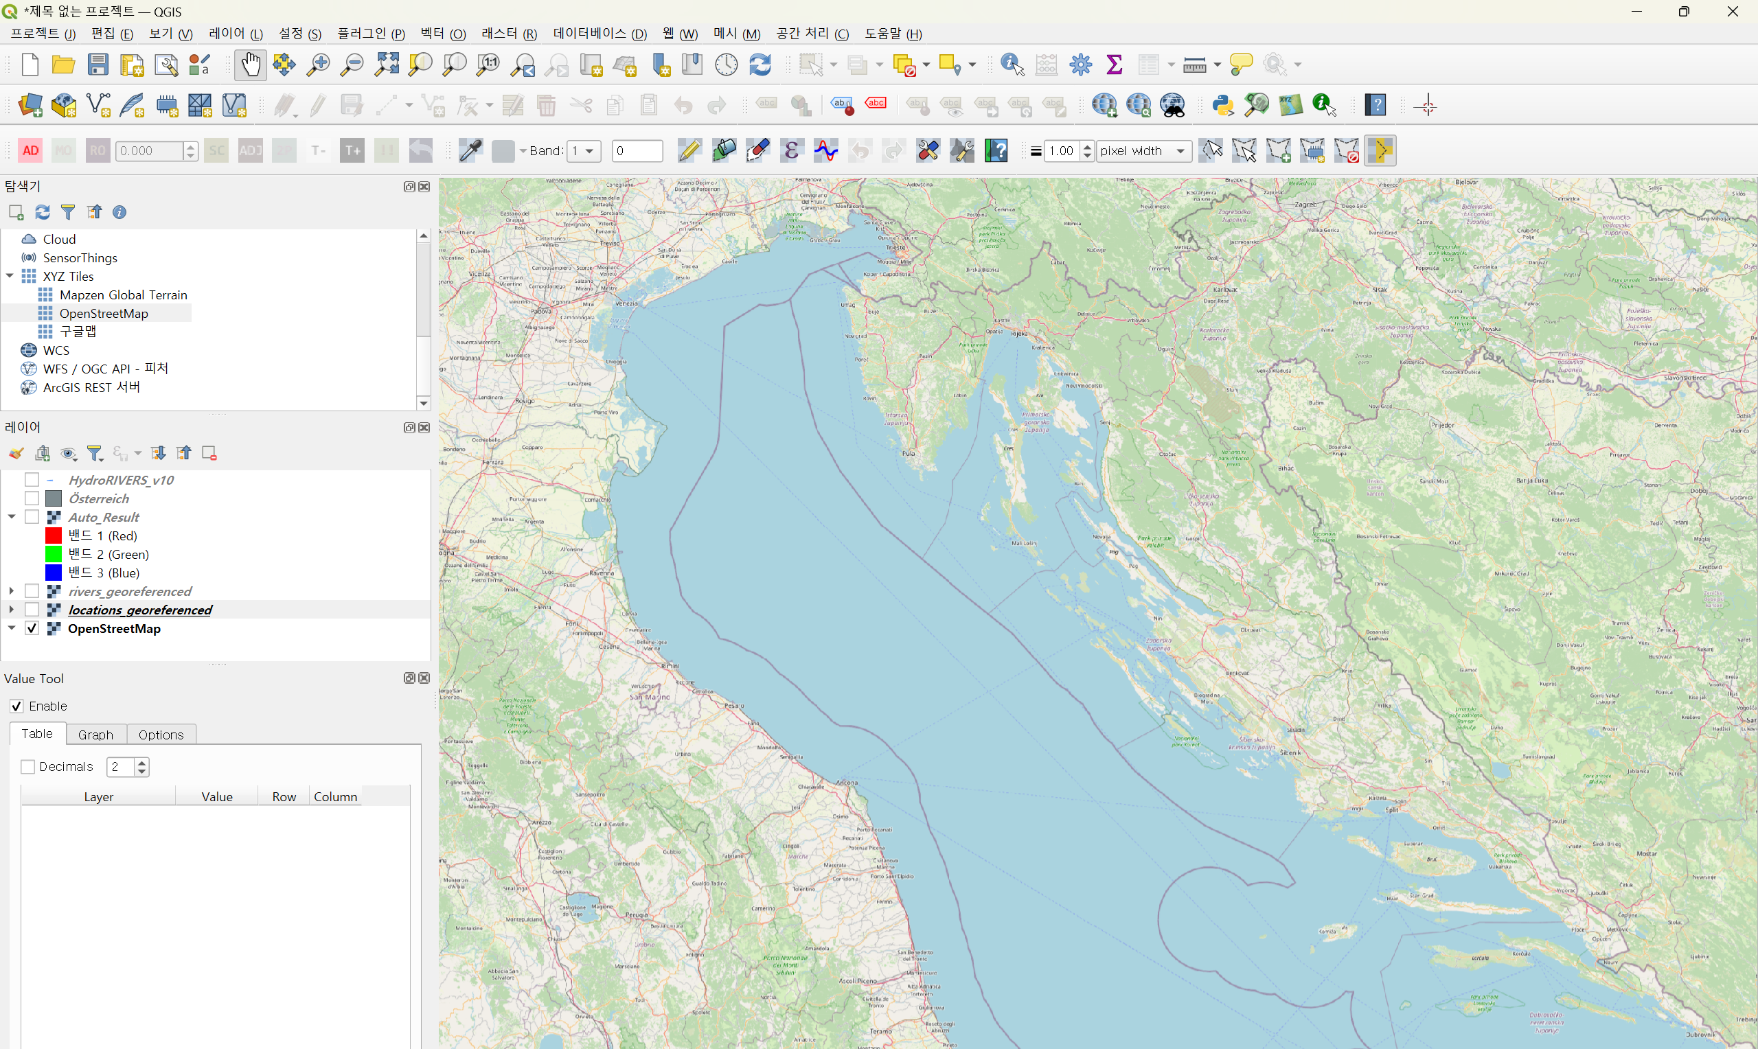The image size is (1758, 1049).
Task: Open the Band number dropdown
Action: 584,150
